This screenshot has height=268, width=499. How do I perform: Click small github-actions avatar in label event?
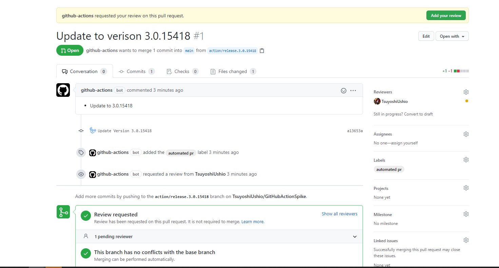pyautogui.click(x=93, y=153)
